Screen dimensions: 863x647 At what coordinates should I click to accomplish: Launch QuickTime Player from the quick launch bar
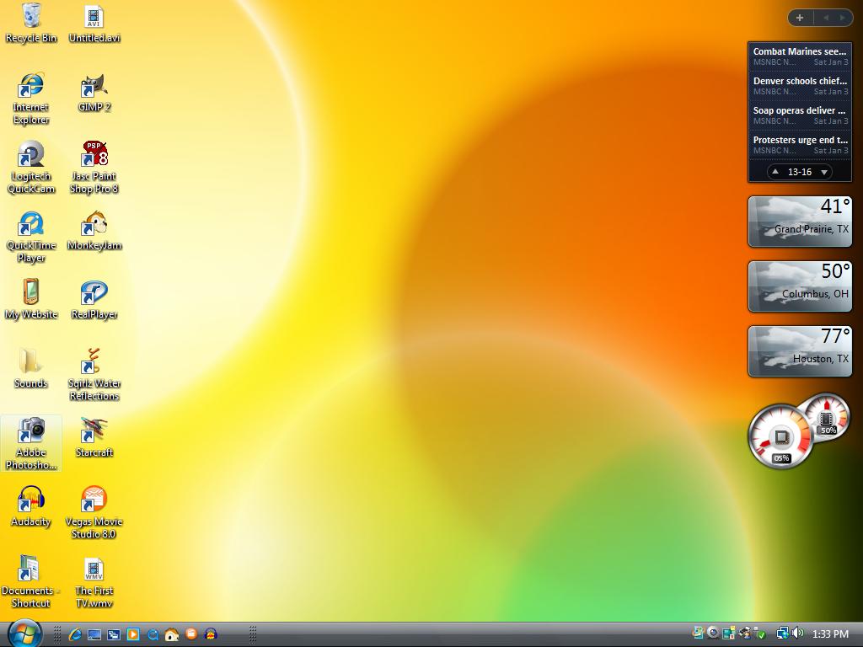click(x=153, y=634)
